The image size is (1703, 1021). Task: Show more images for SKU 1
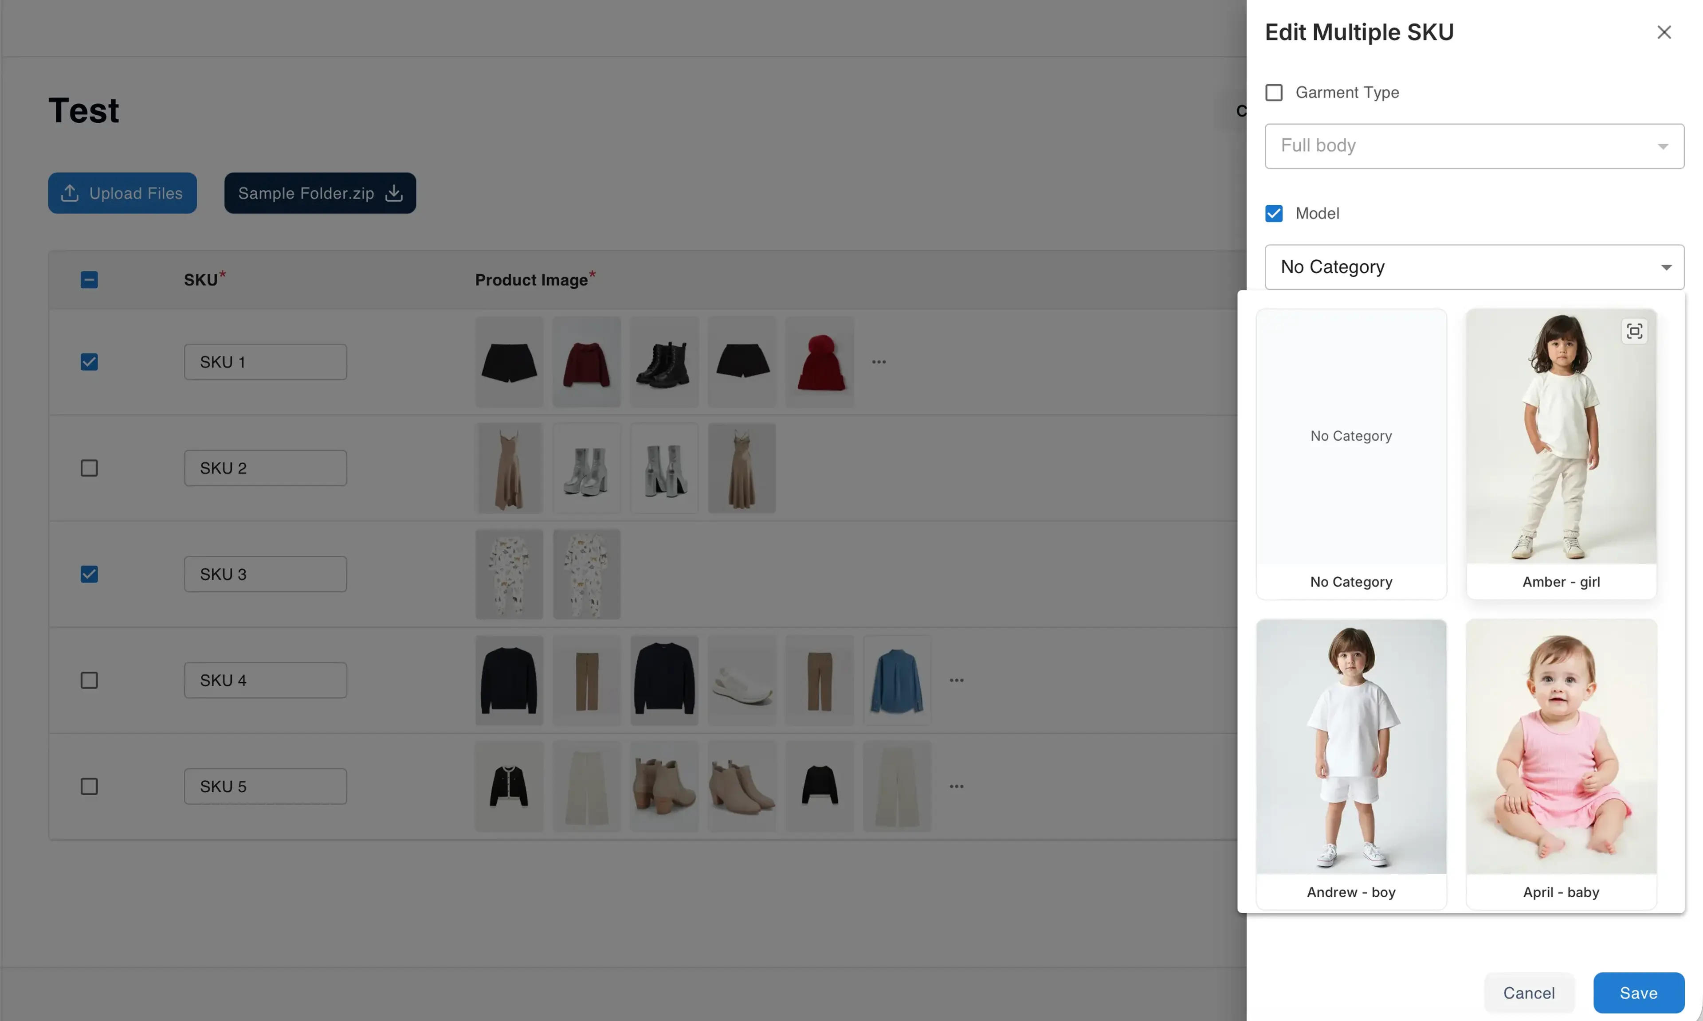click(x=879, y=362)
